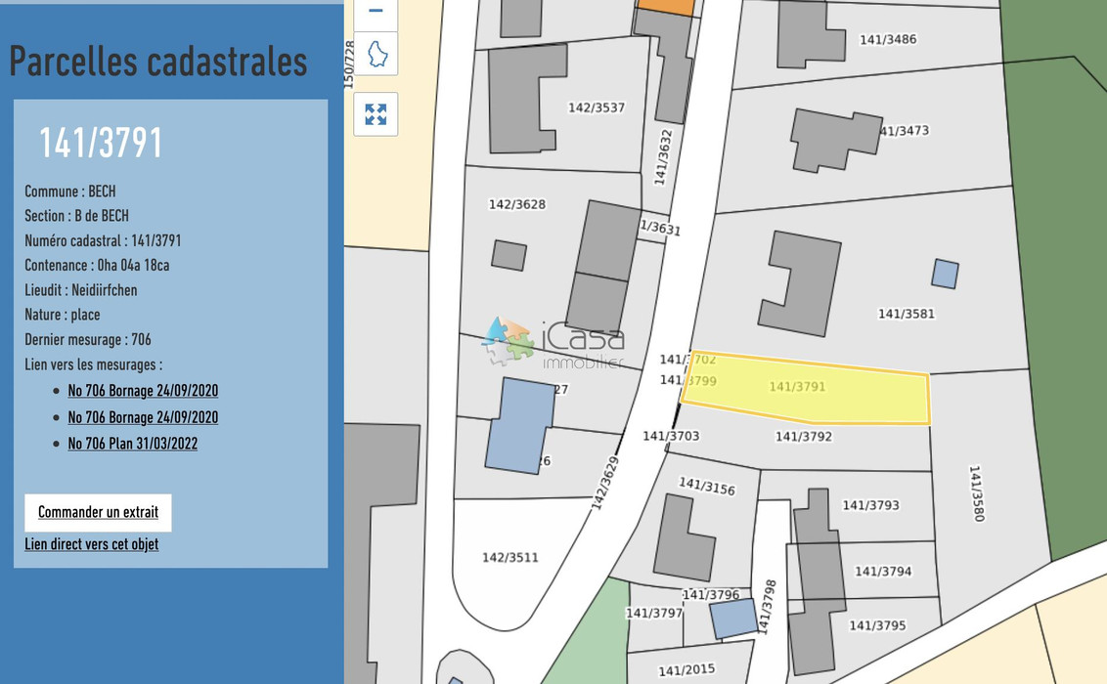1107x684 pixels.
Task: Select parcel 141/3581 on the map
Action: coord(906,314)
